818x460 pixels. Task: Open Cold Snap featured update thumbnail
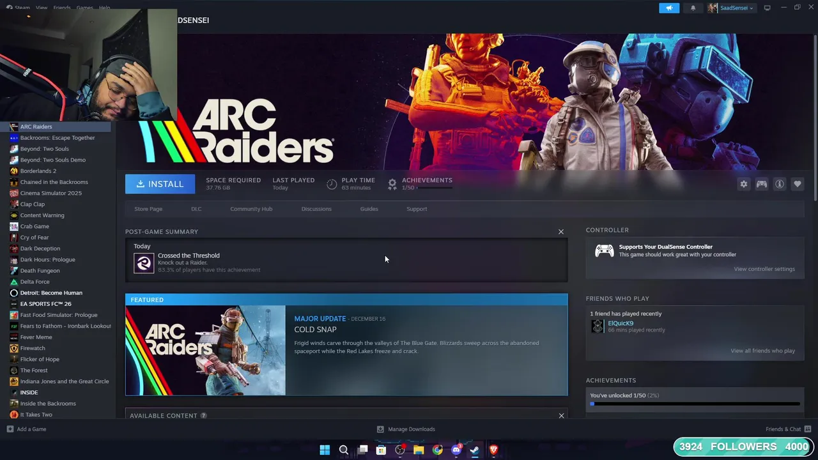coord(205,350)
